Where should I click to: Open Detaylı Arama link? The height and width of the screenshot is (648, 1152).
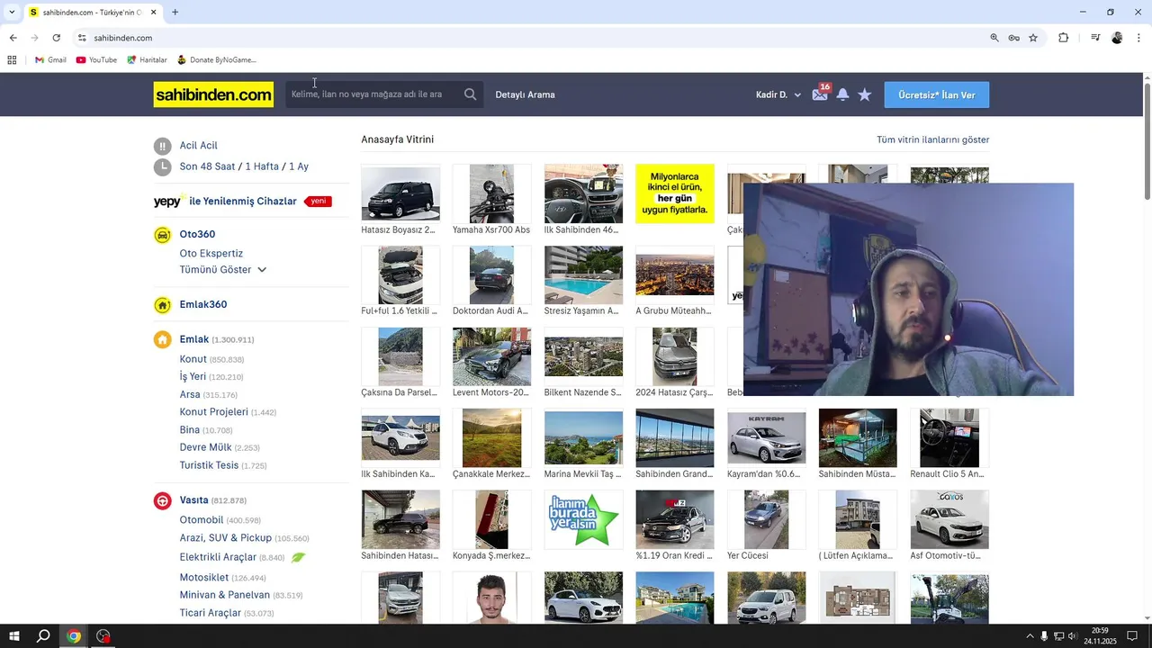pyautogui.click(x=525, y=94)
